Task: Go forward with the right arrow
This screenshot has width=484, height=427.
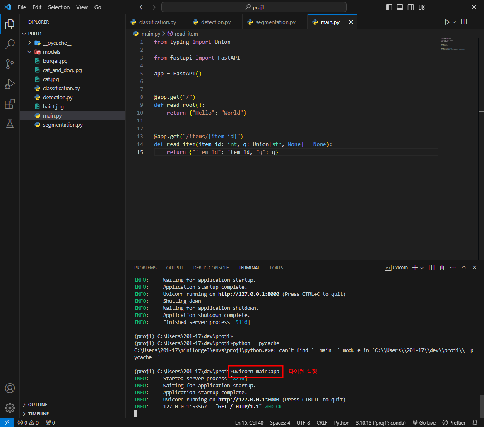Action: [x=153, y=7]
